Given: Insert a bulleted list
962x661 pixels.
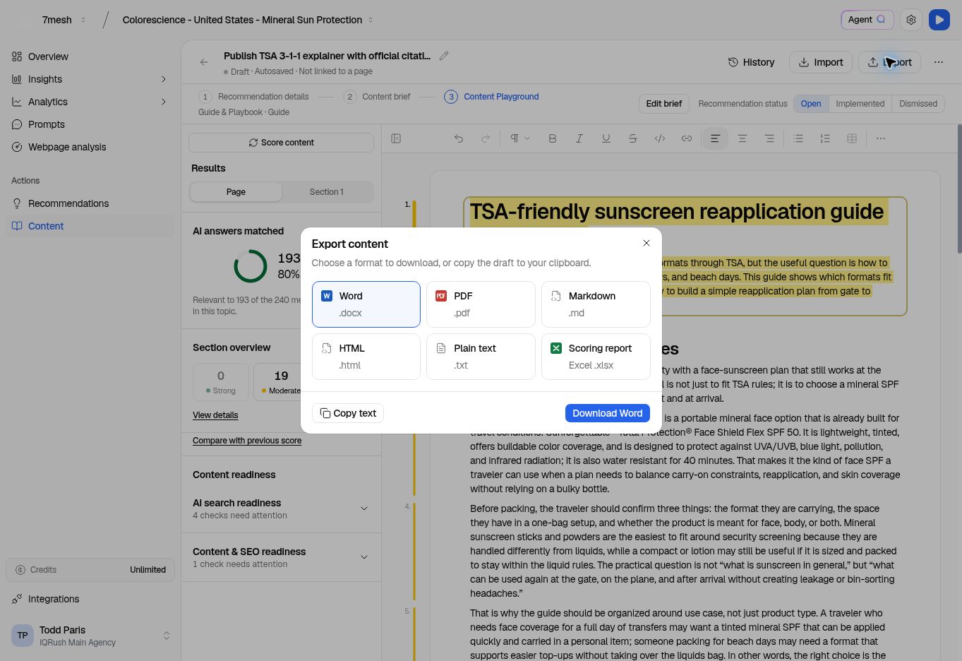Looking at the screenshot, I should click(x=798, y=138).
